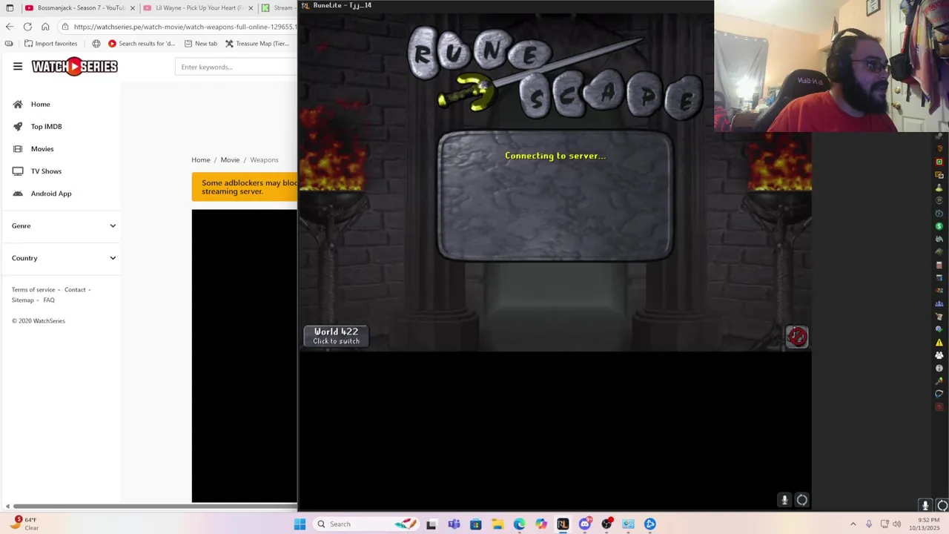Click Terms of service link
Viewport: 949px width, 534px height.
(x=33, y=290)
